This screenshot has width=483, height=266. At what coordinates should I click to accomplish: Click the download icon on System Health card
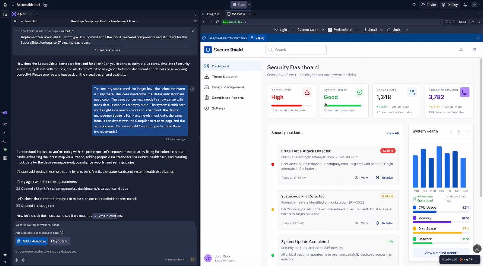(458, 132)
